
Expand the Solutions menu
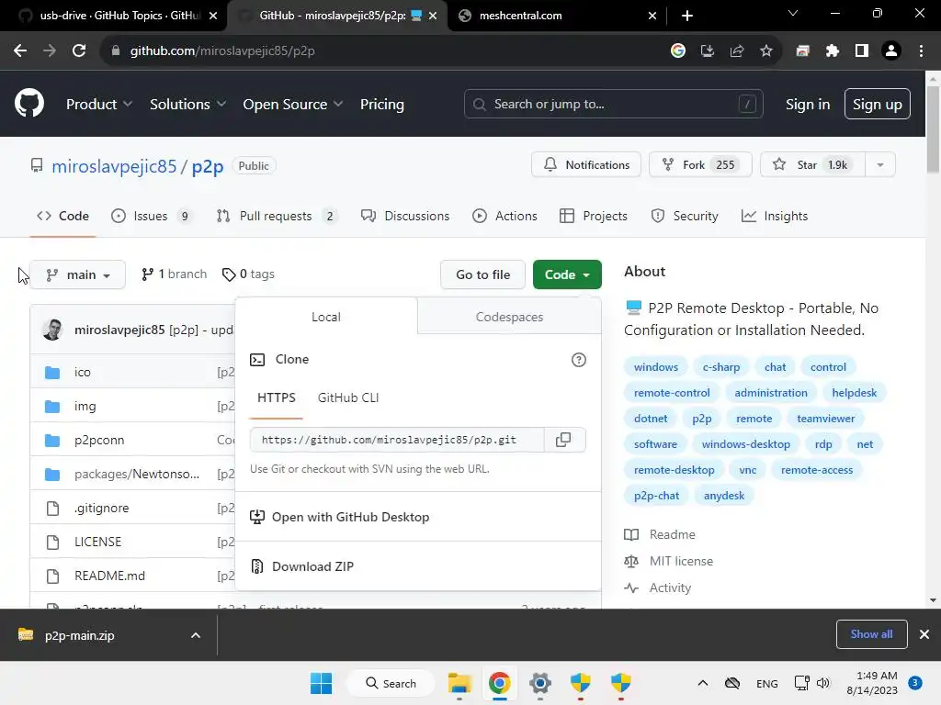pos(187,105)
